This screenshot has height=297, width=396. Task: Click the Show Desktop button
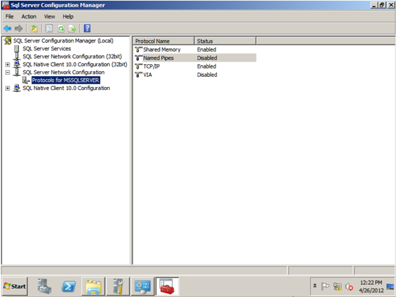click(390, 286)
